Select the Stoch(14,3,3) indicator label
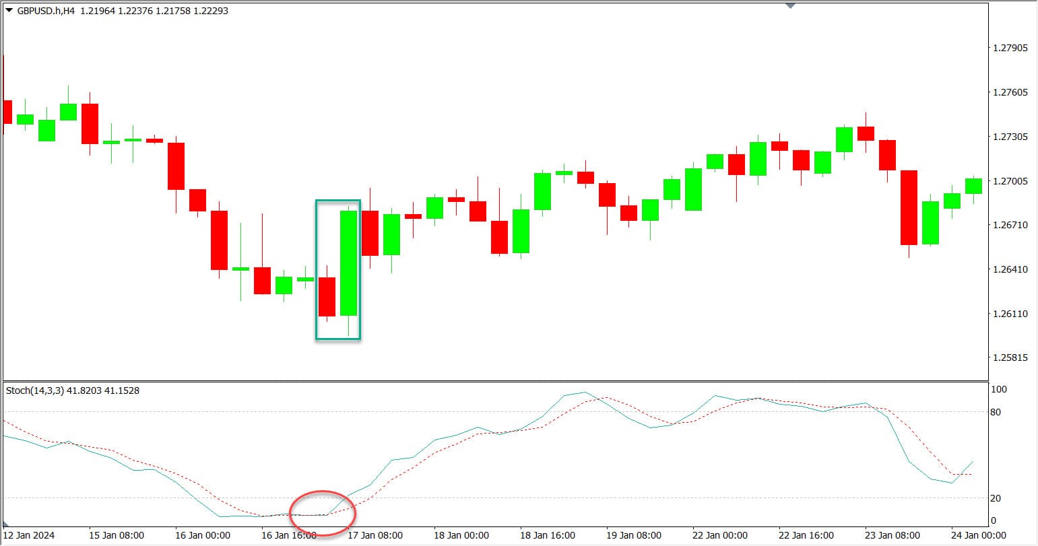The image size is (1038, 546). point(35,390)
